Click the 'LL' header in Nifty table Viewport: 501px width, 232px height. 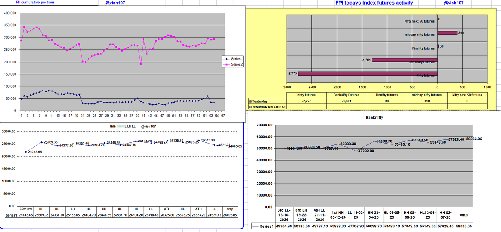(x=214, y=209)
